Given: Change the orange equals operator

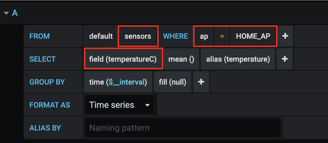Looking at the screenshot, I should pyautogui.click(x=222, y=36).
